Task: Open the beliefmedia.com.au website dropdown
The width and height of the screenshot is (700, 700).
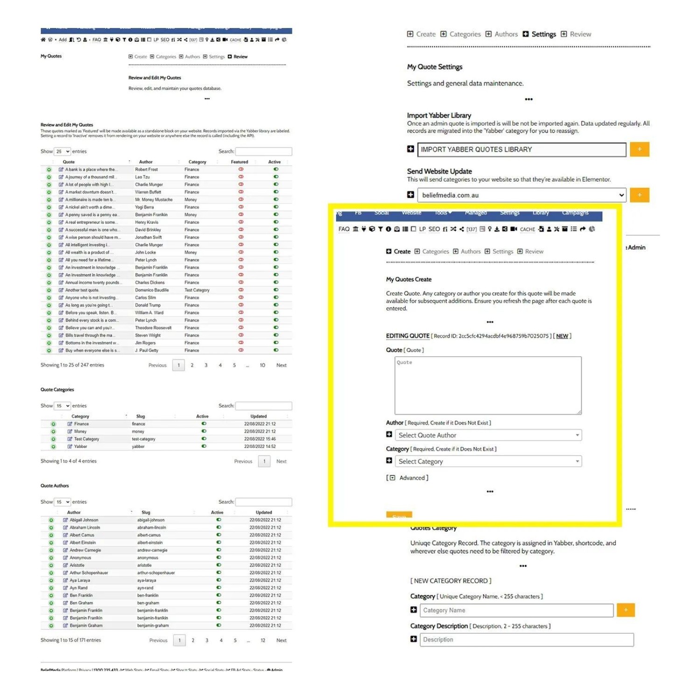Action: (521, 195)
